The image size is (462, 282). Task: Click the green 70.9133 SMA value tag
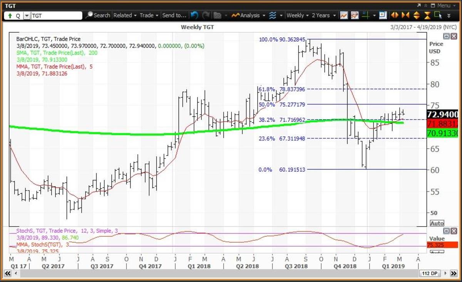point(443,133)
